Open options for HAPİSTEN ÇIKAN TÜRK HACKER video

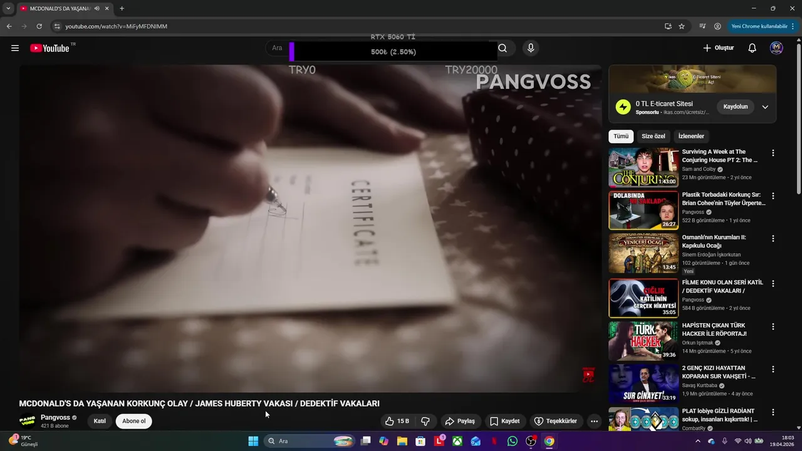[x=773, y=326]
